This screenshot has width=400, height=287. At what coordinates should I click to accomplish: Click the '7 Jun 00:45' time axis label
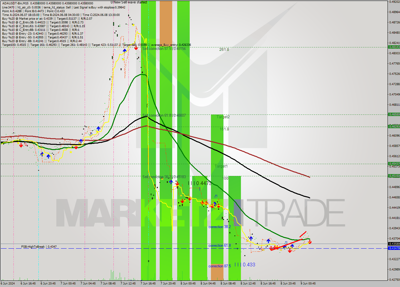68,284
